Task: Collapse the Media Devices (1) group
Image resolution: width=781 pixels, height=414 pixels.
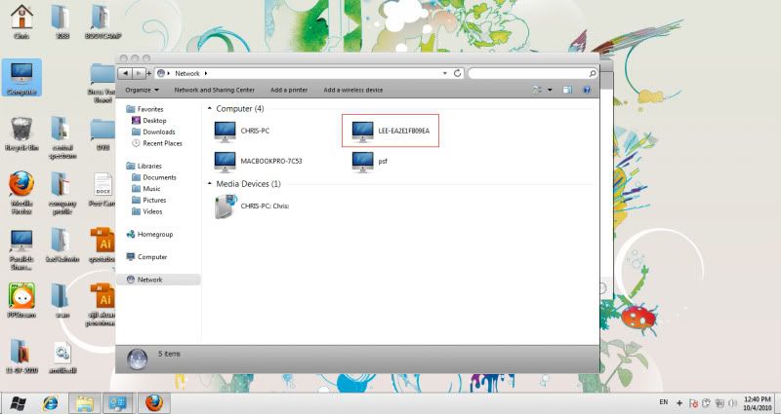Action: click(210, 183)
